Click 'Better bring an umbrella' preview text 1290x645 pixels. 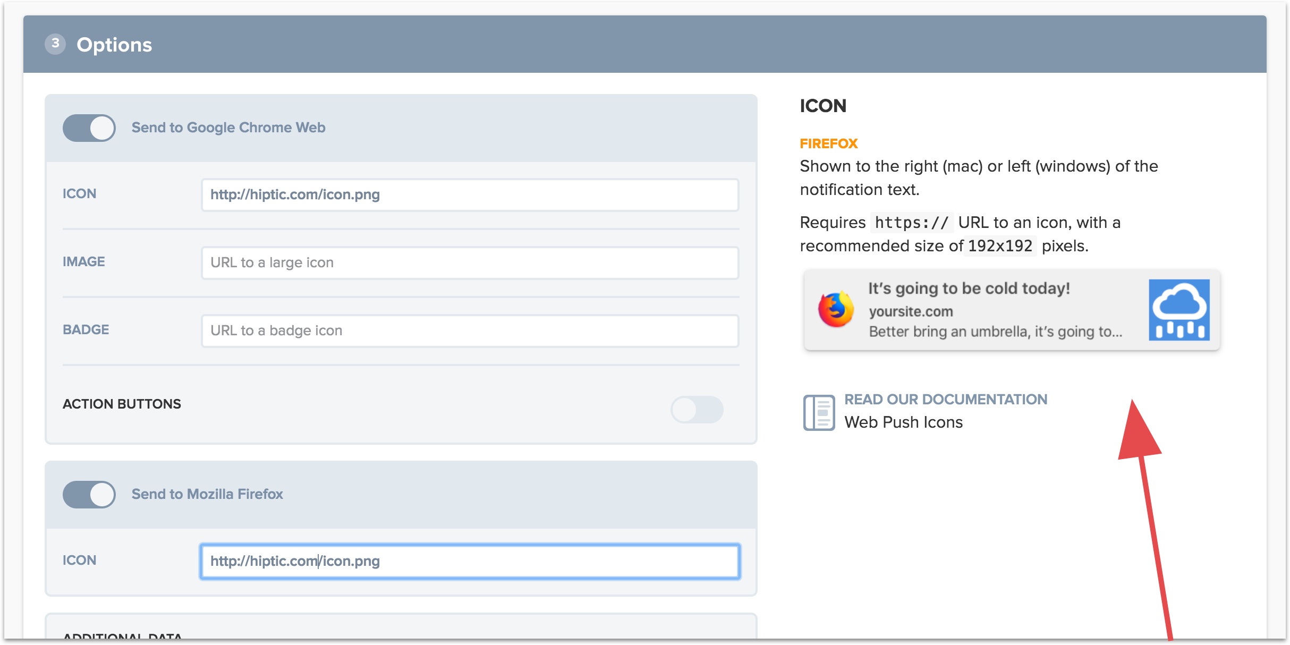click(x=996, y=332)
